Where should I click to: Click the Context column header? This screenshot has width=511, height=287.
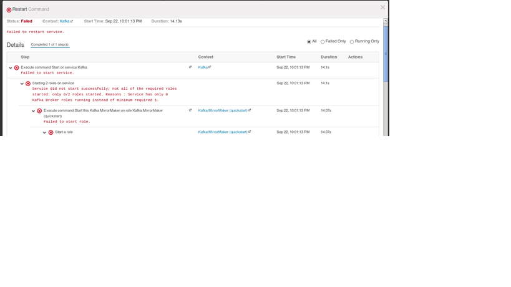pos(206,57)
